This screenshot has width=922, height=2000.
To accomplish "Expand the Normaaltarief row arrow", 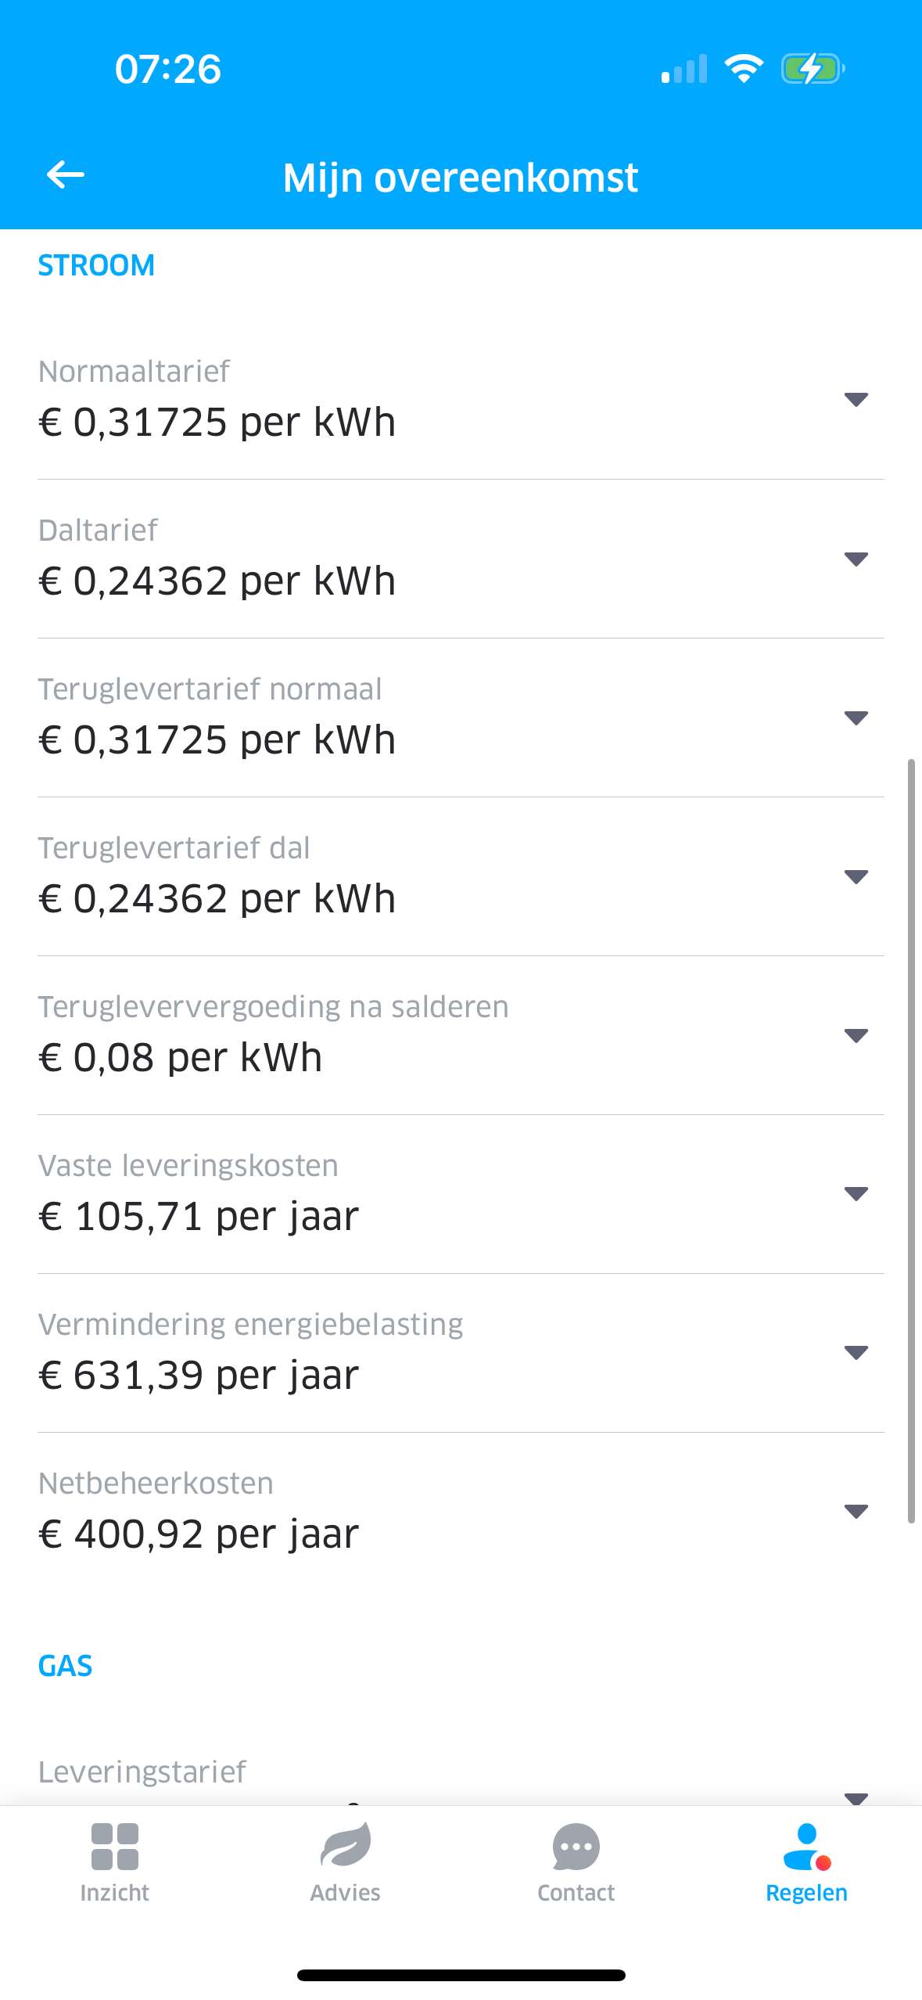I will 856,400.
